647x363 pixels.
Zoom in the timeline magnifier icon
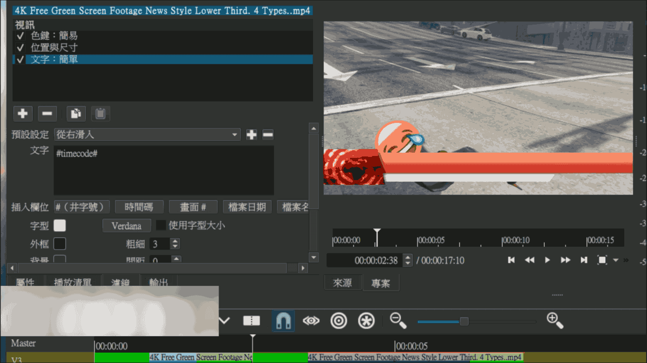tap(555, 321)
